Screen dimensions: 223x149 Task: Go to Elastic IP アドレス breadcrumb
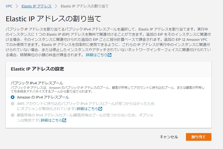(37, 6)
